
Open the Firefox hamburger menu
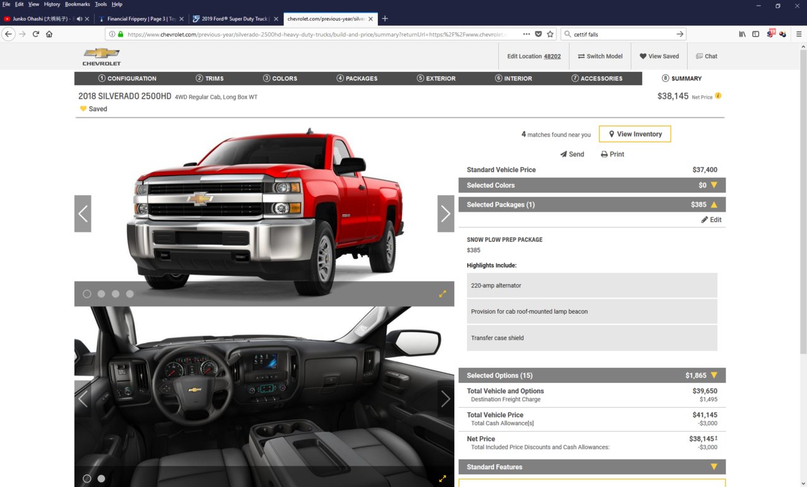click(799, 34)
